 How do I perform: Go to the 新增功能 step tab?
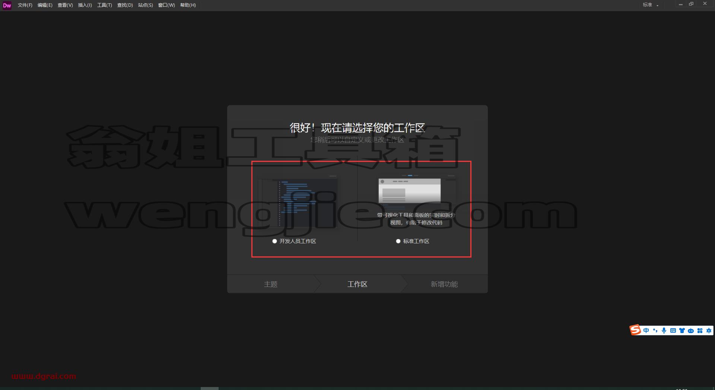coord(444,284)
